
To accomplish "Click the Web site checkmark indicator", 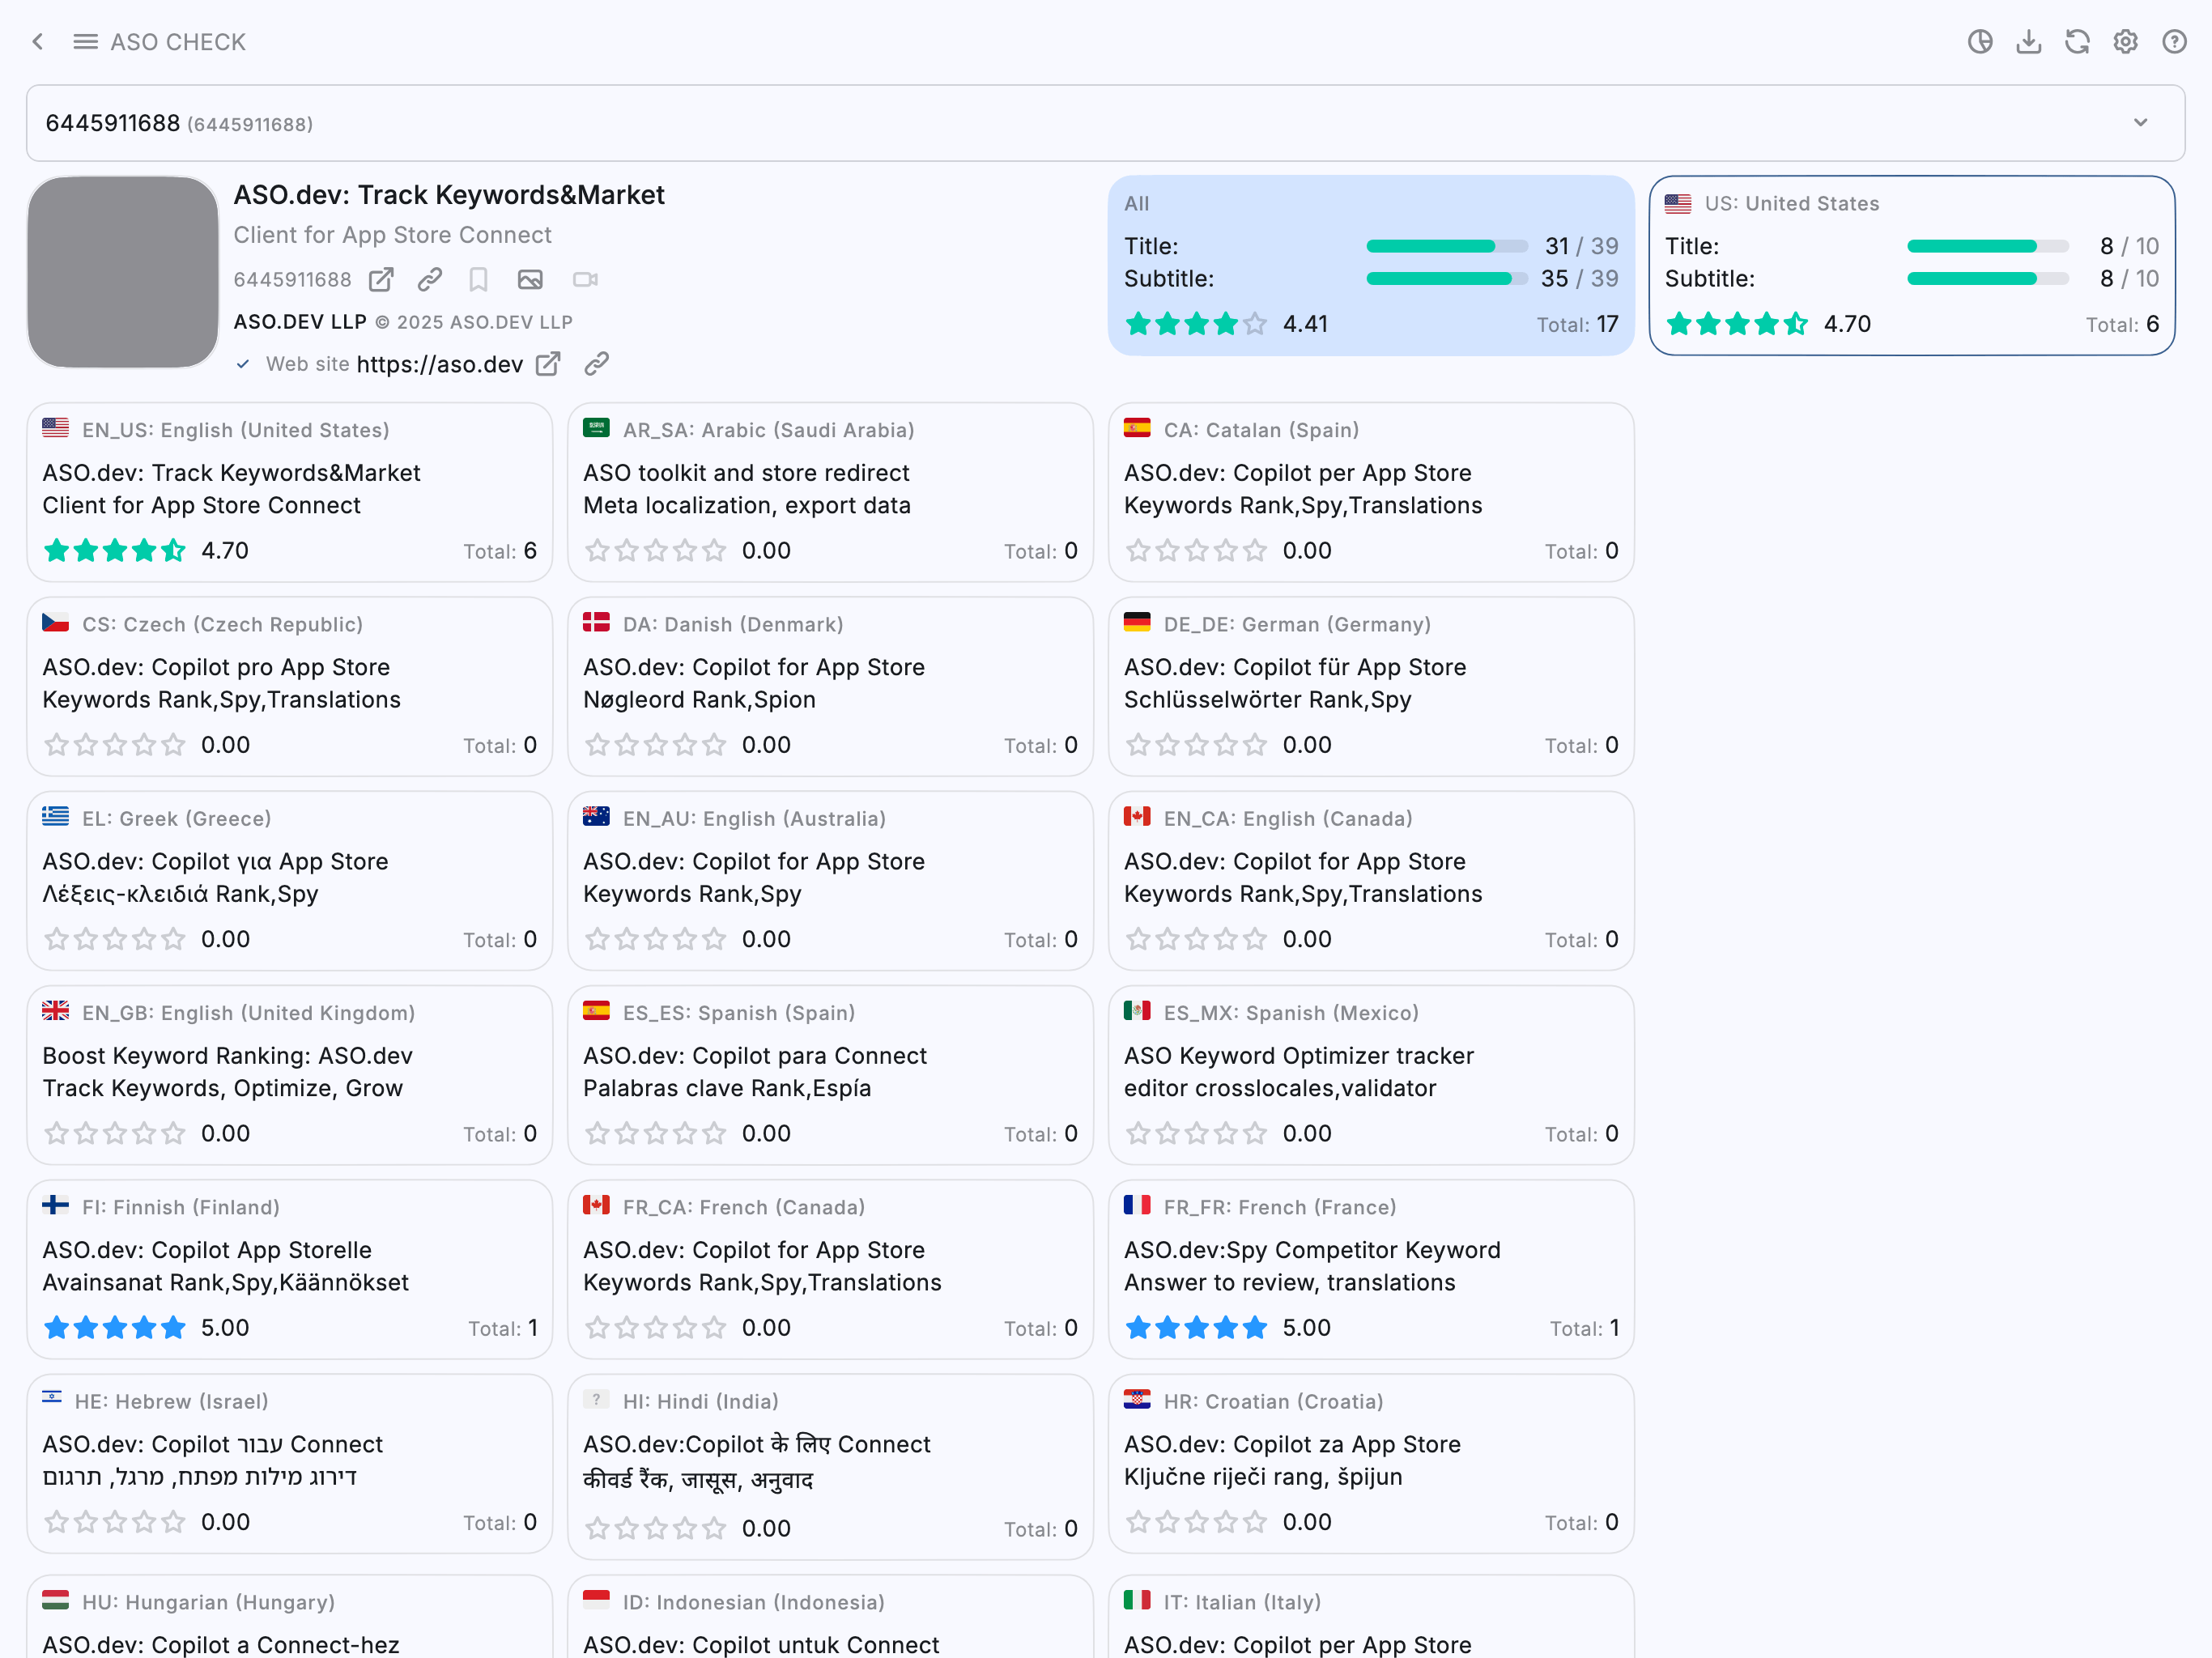I will coord(243,364).
